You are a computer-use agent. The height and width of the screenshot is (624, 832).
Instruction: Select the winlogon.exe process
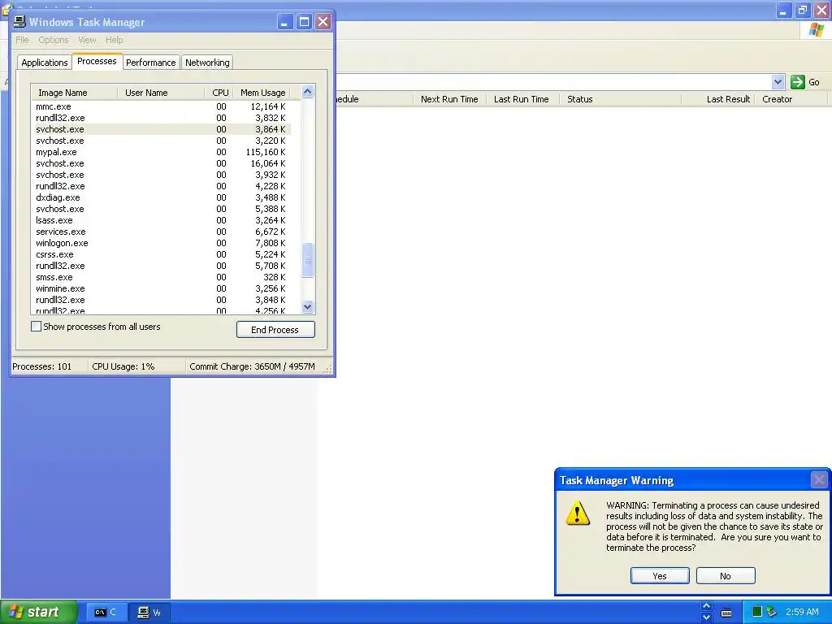pos(161,243)
